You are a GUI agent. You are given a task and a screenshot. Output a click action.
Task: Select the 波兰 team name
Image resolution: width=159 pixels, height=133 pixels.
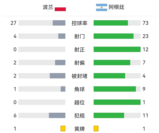(x=47, y=7)
